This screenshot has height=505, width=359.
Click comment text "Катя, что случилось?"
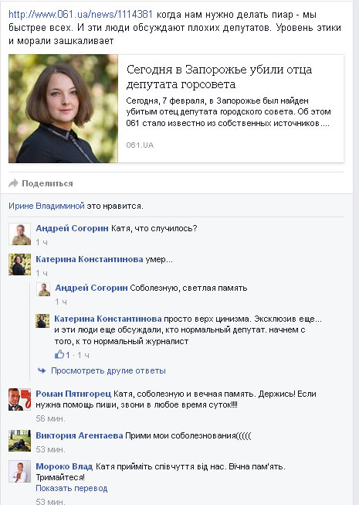pyautogui.click(x=154, y=228)
